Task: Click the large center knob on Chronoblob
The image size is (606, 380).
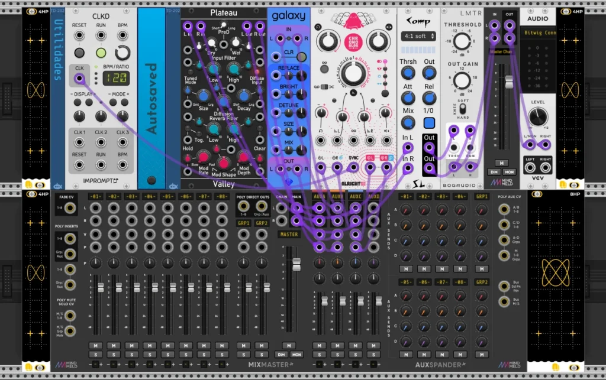Action: coord(353,74)
